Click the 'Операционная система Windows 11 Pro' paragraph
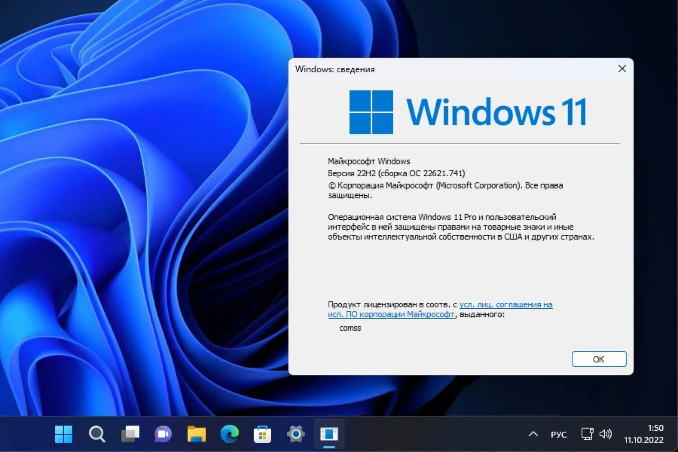Image resolution: width=678 pixels, height=452 pixels. (461, 227)
